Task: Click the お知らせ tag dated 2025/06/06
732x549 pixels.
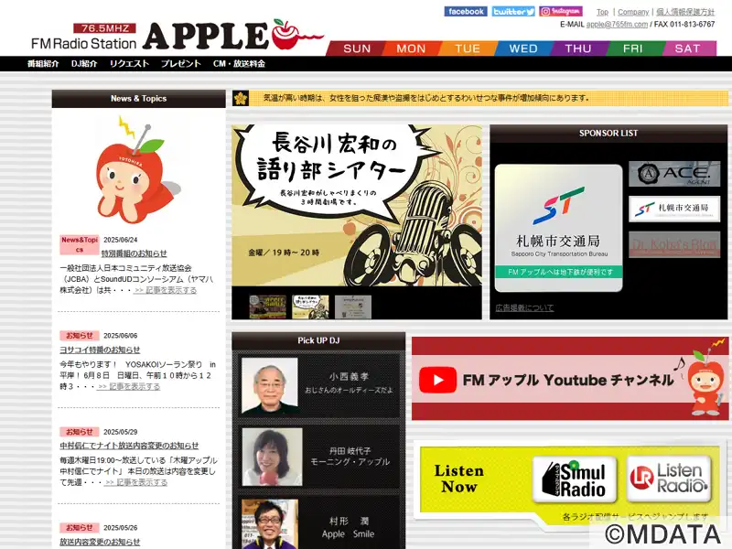Action: (x=80, y=336)
